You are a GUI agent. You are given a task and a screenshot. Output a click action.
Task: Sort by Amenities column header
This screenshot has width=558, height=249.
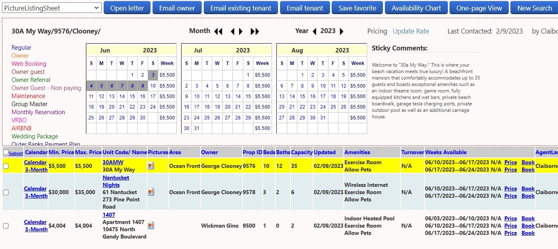click(357, 152)
